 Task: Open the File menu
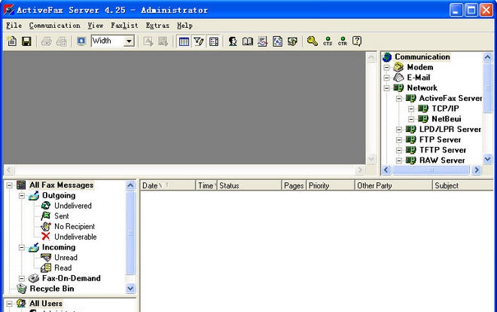(14, 26)
